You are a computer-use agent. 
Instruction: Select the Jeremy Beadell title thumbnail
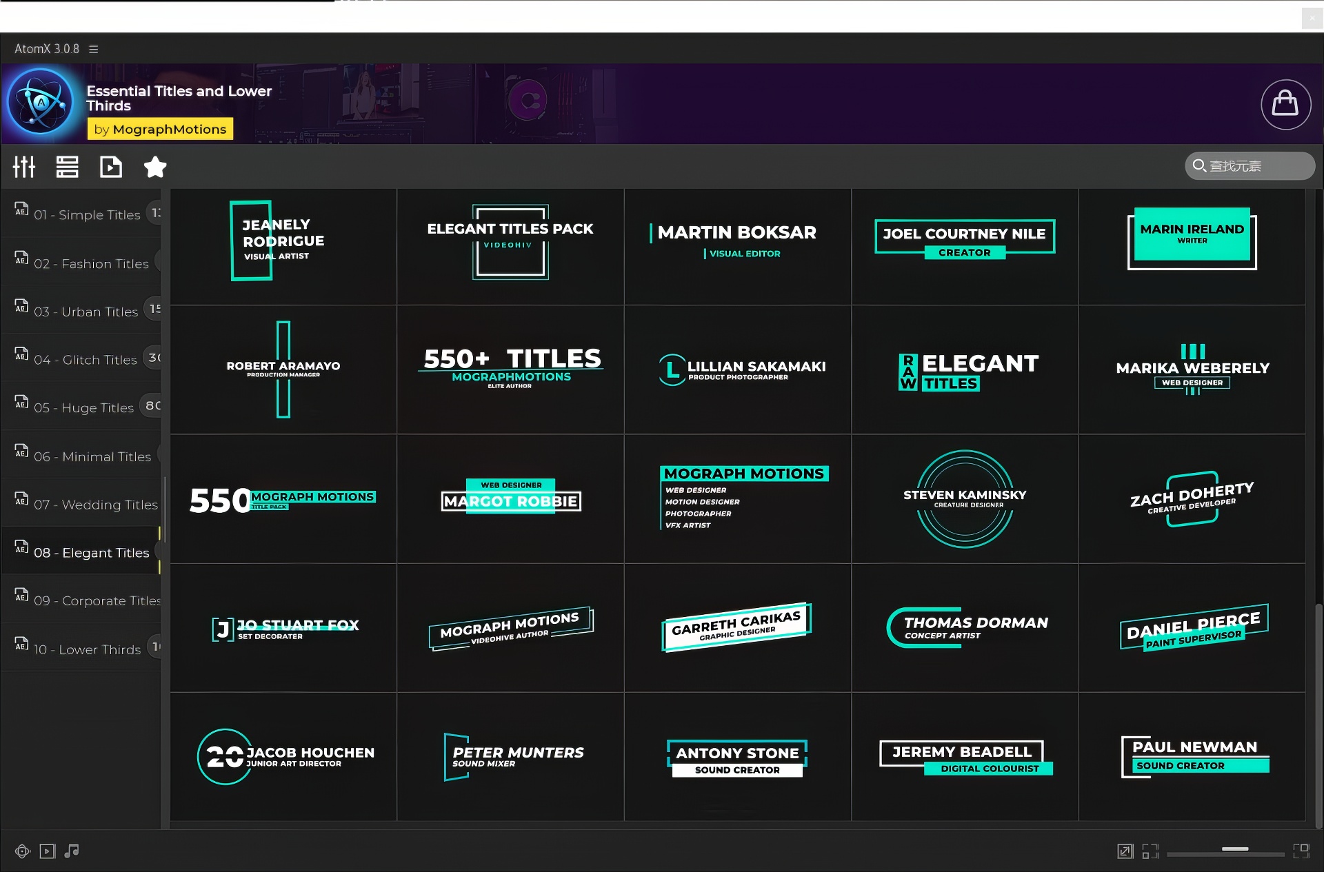[x=965, y=757]
